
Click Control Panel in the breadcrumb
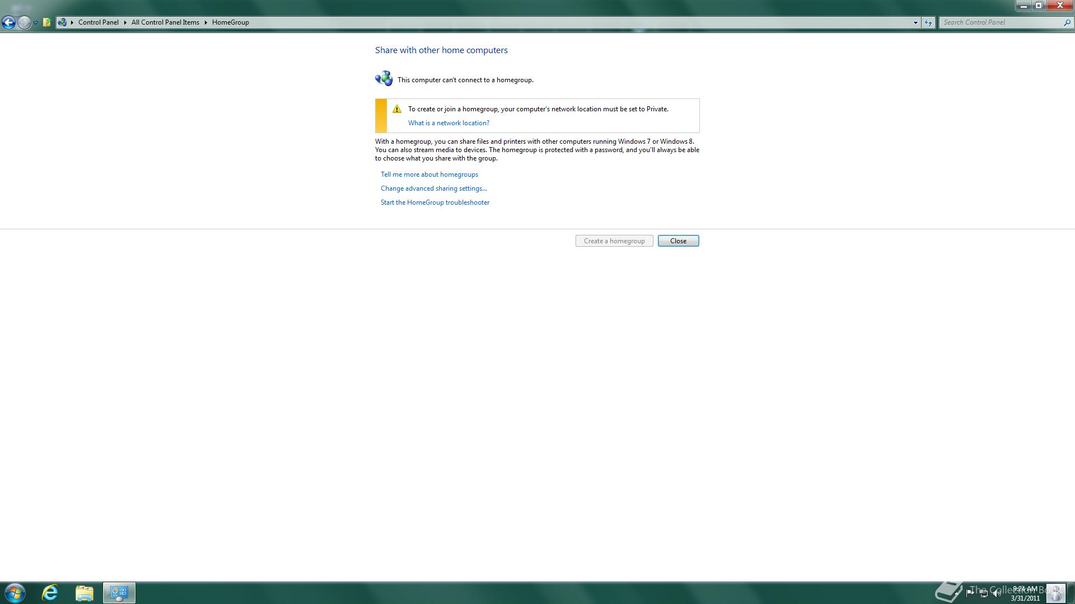tap(98, 22)
